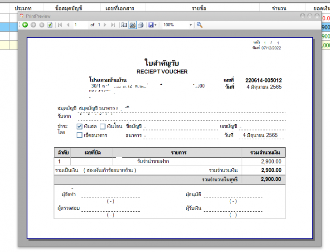
Task: Click the ผู้ตรวจสอบ signature label
Action: 68,208
